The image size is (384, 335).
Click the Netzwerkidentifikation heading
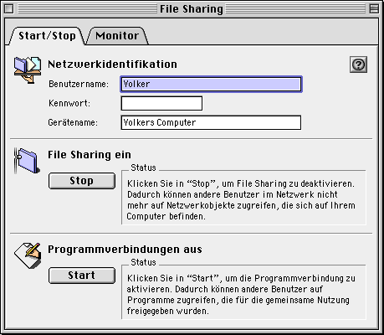112,64
